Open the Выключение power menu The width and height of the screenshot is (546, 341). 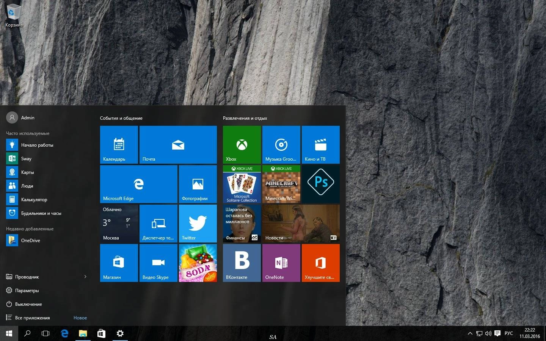[x=47, y=304]
